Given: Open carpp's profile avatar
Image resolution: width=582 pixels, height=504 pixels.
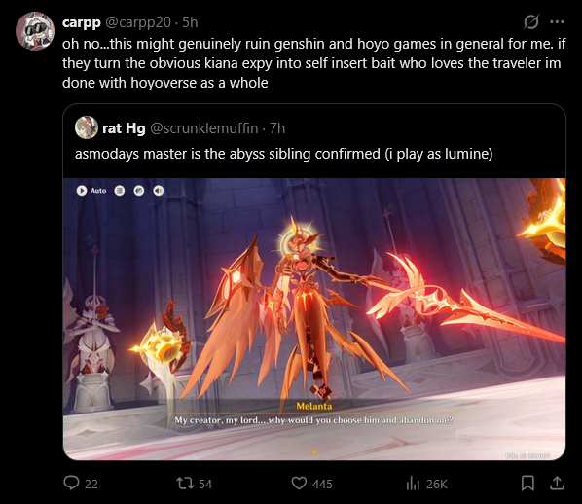Looking at the screenshot, I should [35, 31].
